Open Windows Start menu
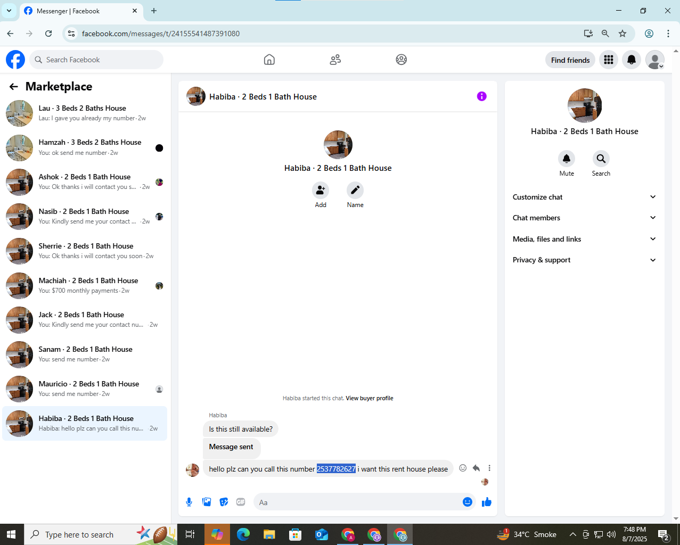This screenshot has width=680, height=545. point(12,534)
